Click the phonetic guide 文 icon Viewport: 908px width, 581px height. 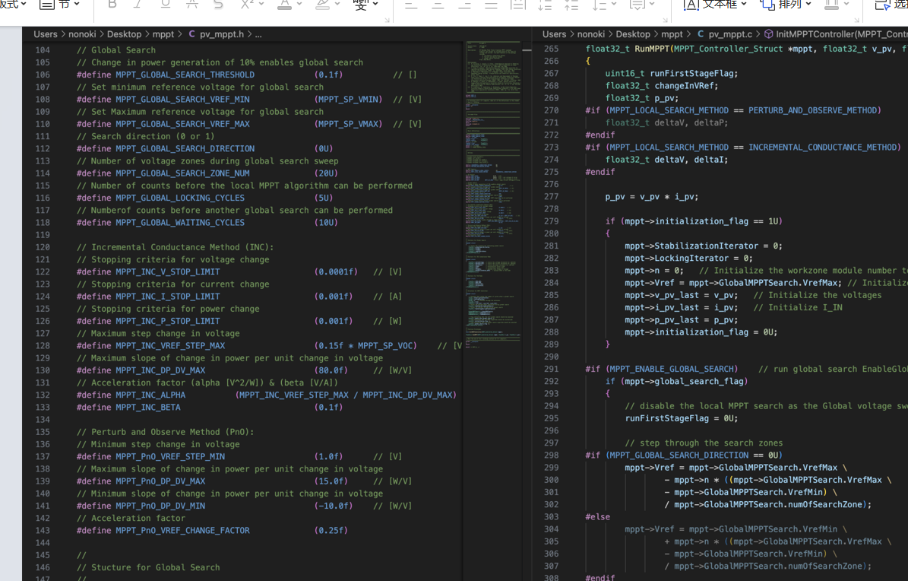[x=361, y=5]
